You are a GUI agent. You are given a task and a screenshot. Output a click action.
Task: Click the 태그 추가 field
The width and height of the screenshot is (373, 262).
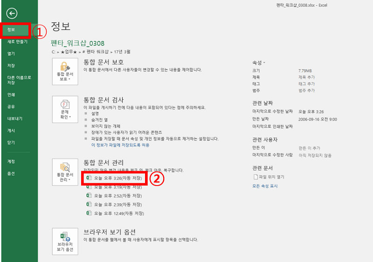coord(307,84)
